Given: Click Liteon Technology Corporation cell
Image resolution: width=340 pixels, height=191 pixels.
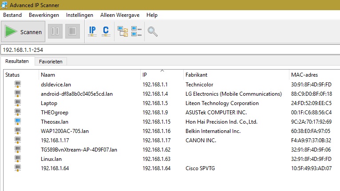Looking at the screenshot, I should click(x=222, y=103).
